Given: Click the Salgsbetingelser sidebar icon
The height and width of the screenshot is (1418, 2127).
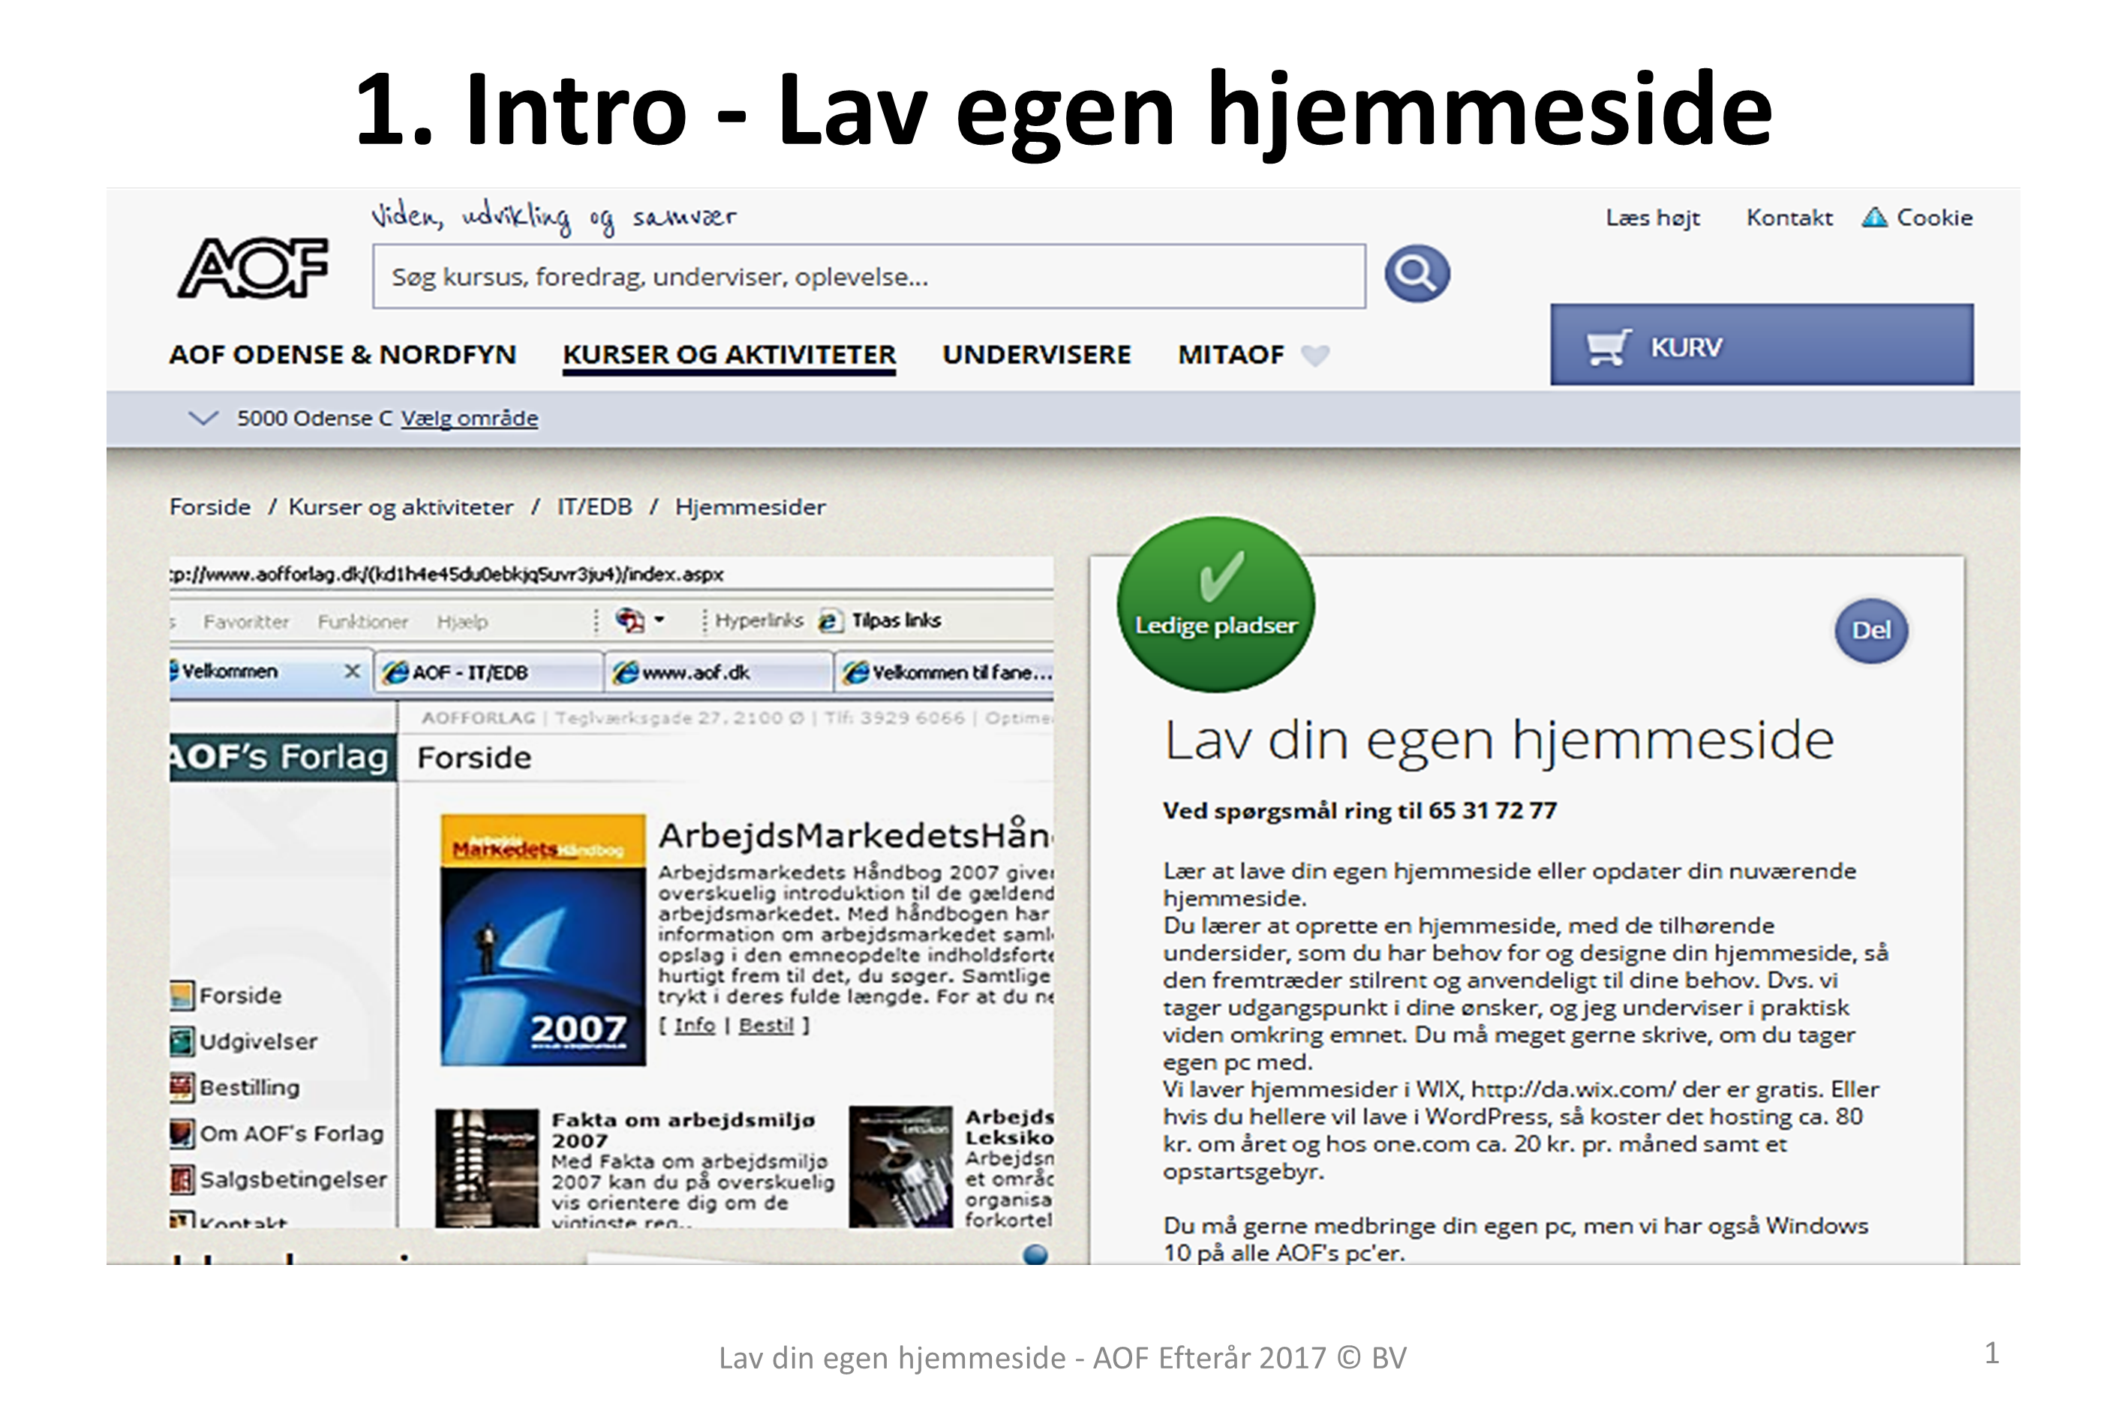Looking at the screenshot, I should [x=182, y=1180].
